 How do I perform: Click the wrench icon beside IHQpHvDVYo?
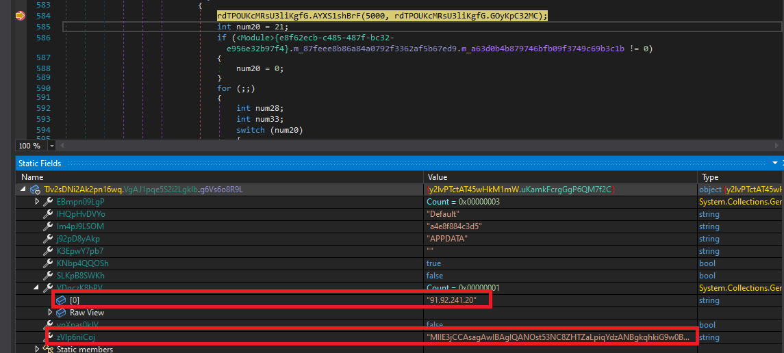click(x=48, y=214)
